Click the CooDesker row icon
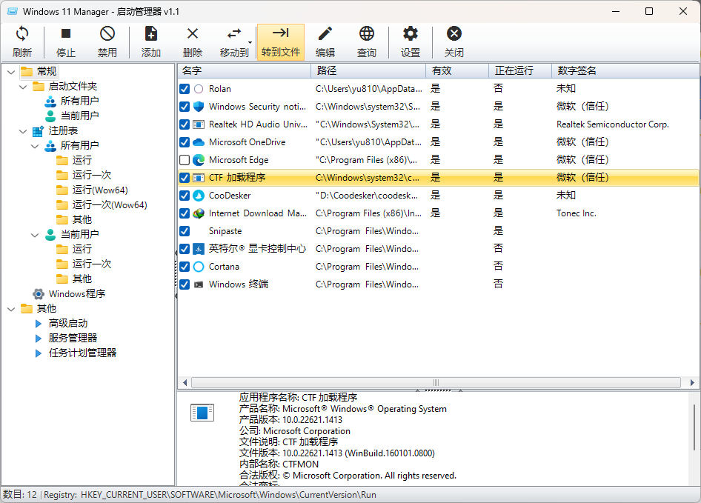The height and width of the screenshot is (503, 701). 199,196
